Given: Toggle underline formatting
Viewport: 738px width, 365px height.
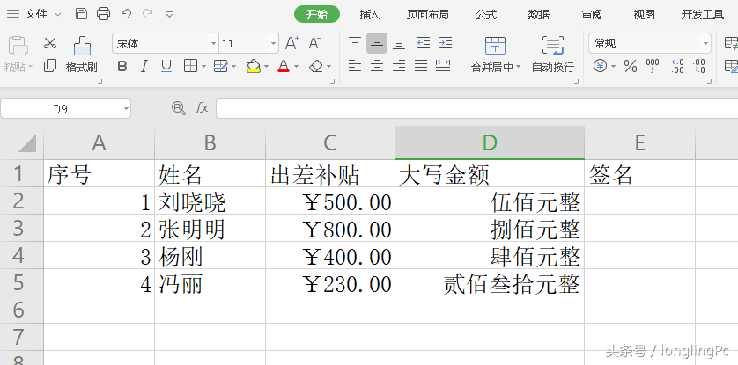Looking at the screenshot, I should [166, 66].
